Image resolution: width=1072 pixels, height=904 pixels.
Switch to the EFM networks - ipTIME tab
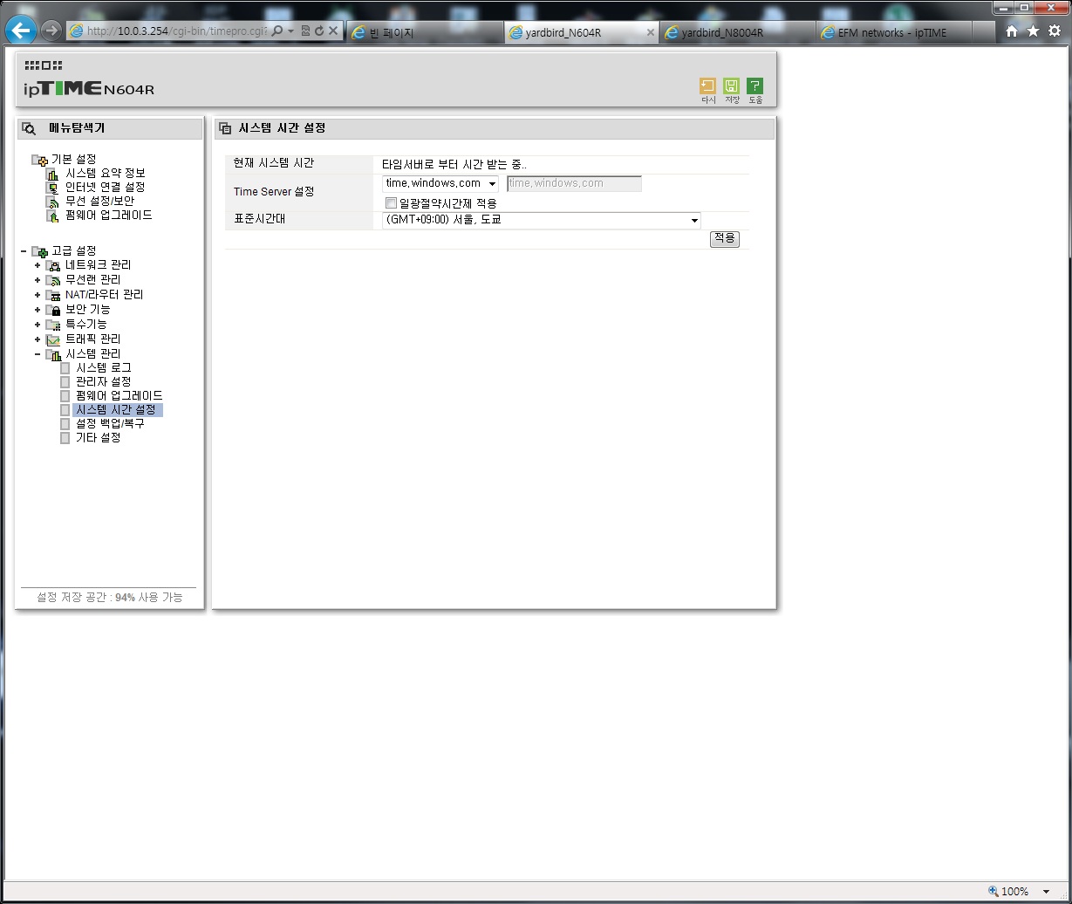tap(896, 32)
